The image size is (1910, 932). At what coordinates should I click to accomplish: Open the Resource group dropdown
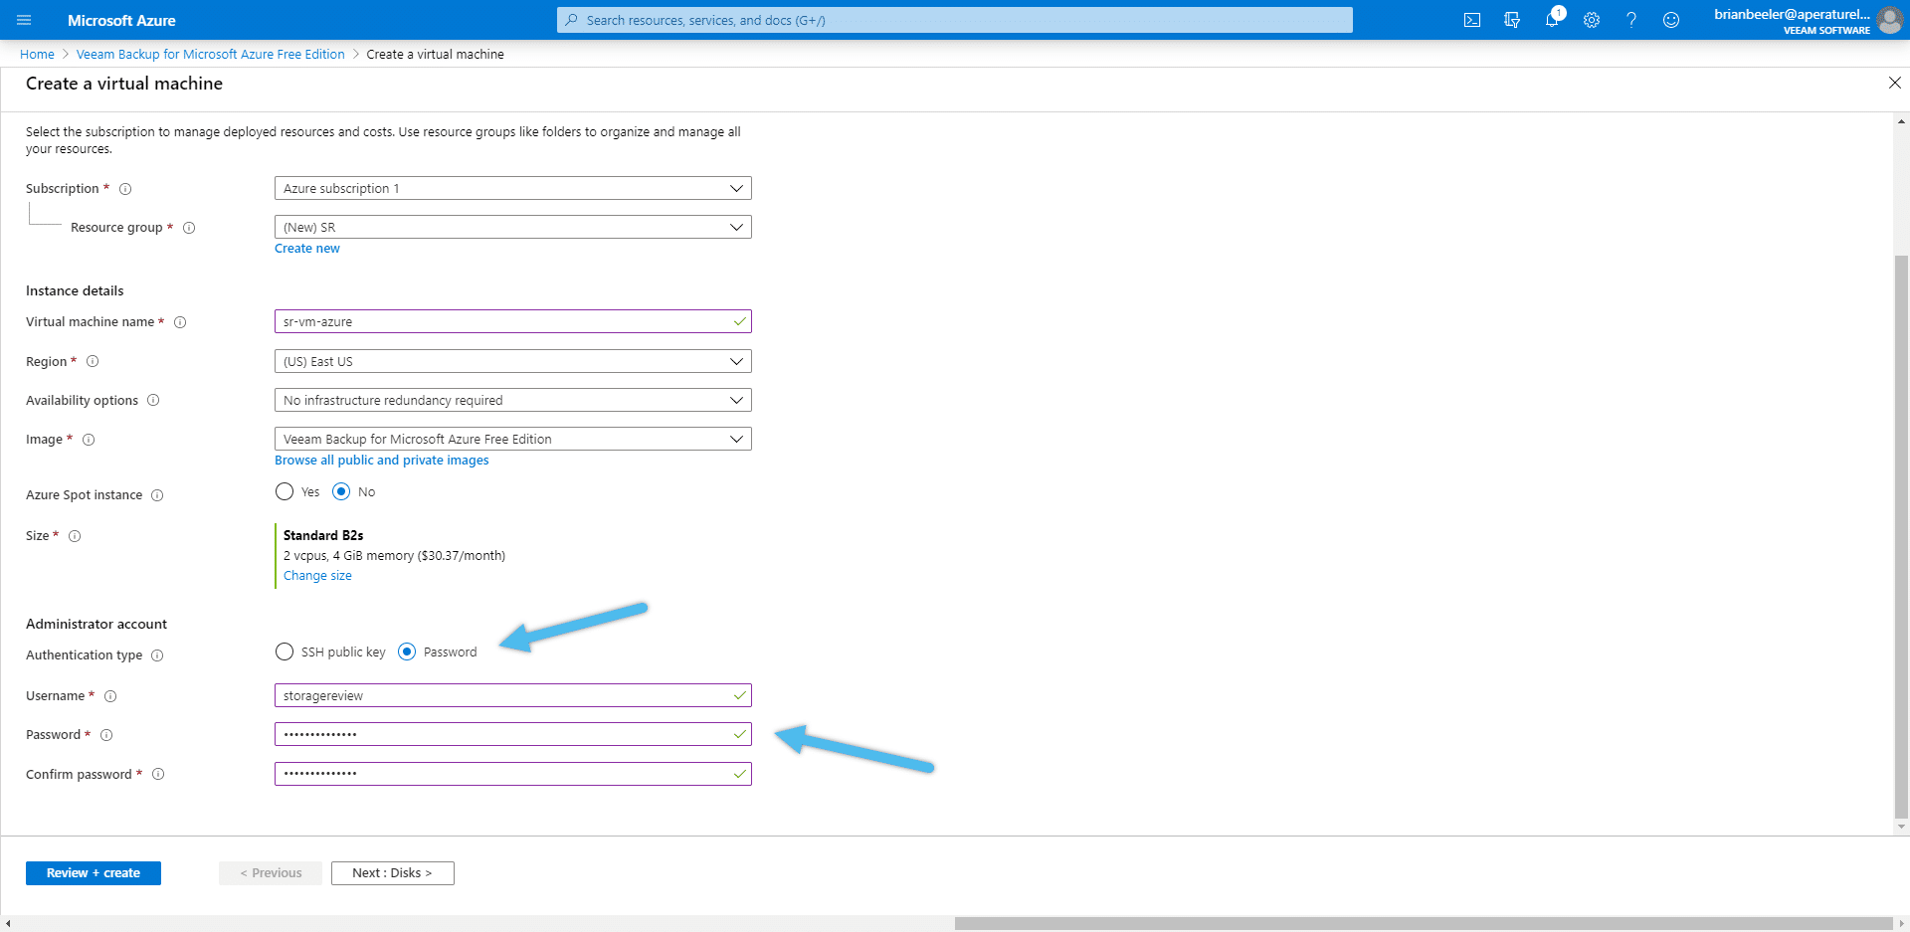click(x=513, y=227)
